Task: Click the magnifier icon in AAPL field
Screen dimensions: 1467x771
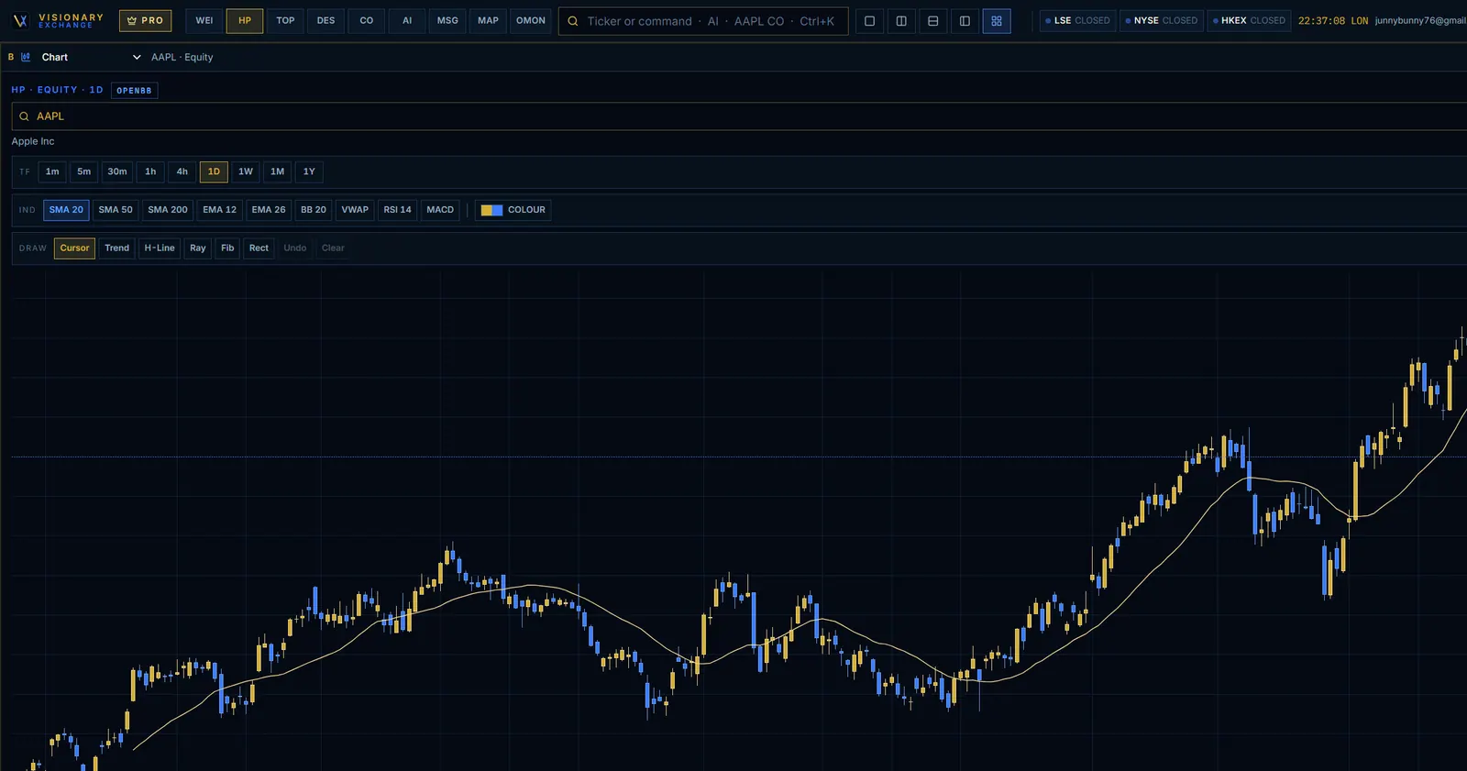Action: pyautogui.click(x=24, y=116)
